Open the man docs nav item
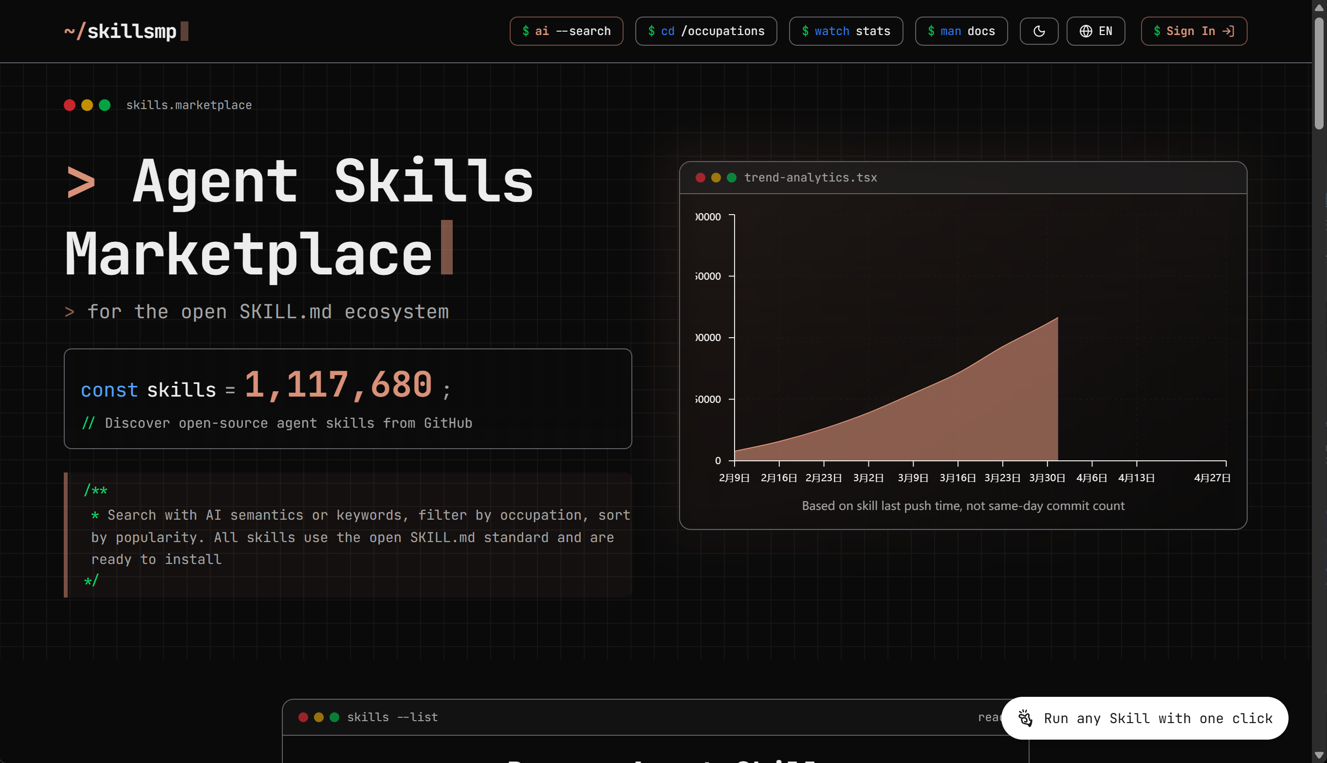This screenshot has height=763, width=1327. pos(961,32)
